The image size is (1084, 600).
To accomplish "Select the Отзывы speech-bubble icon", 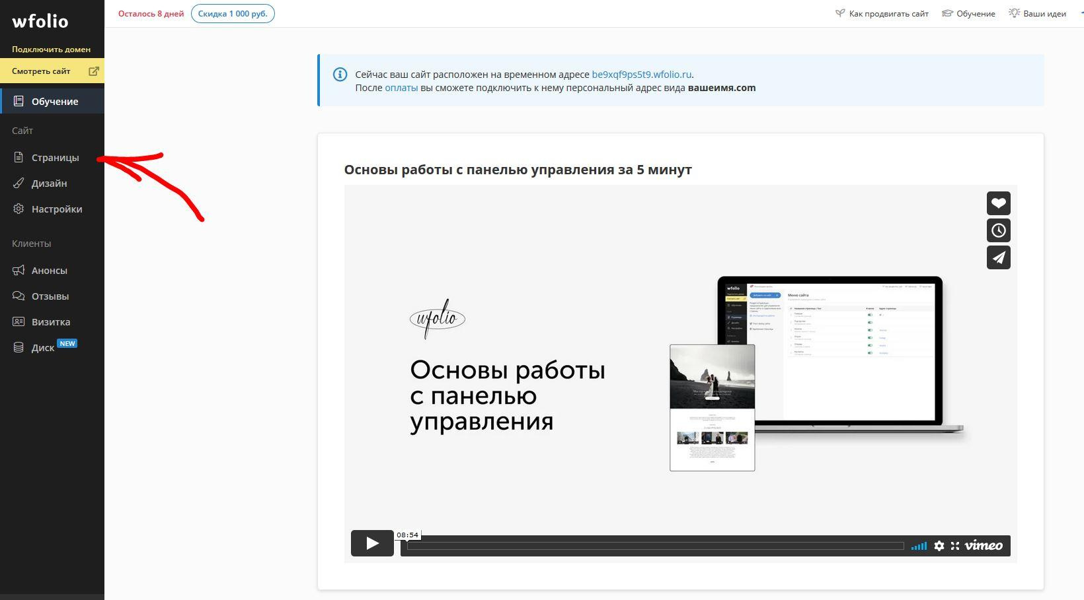I will pos(19,296).
